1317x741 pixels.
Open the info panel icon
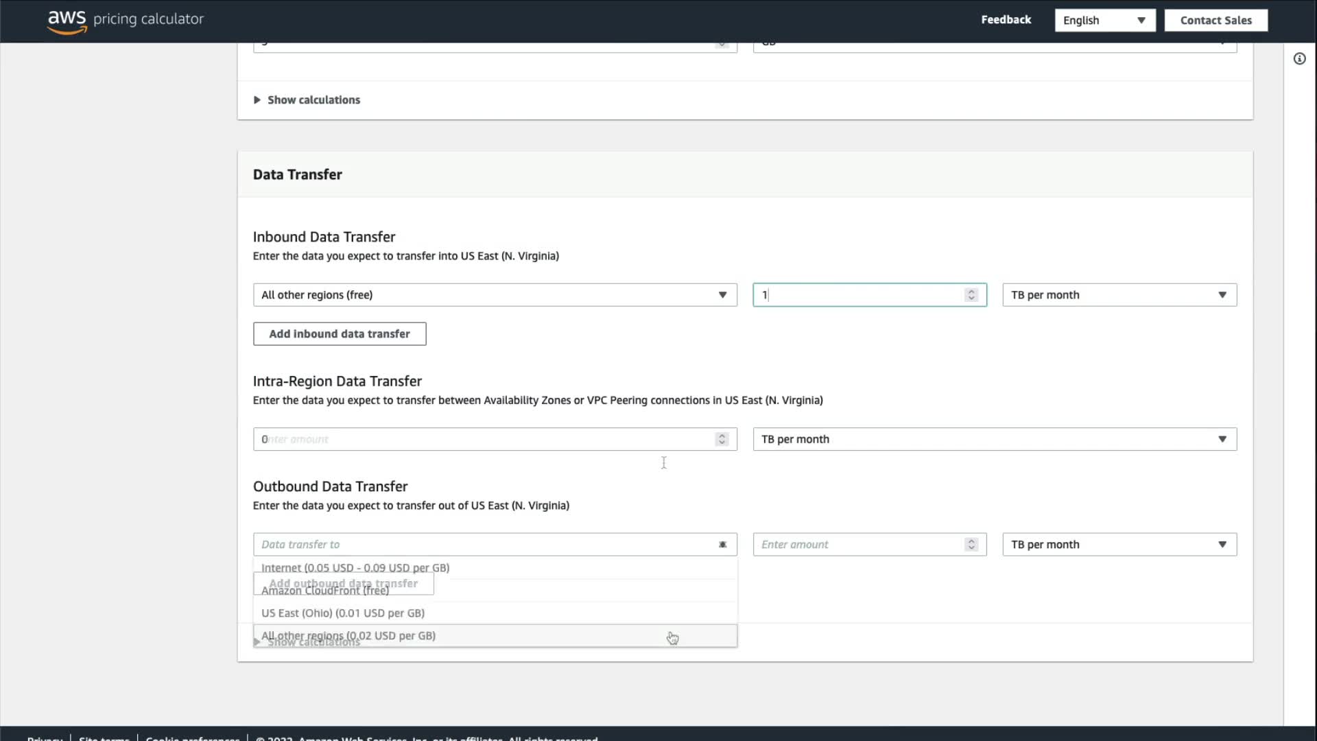(1299, 59)
